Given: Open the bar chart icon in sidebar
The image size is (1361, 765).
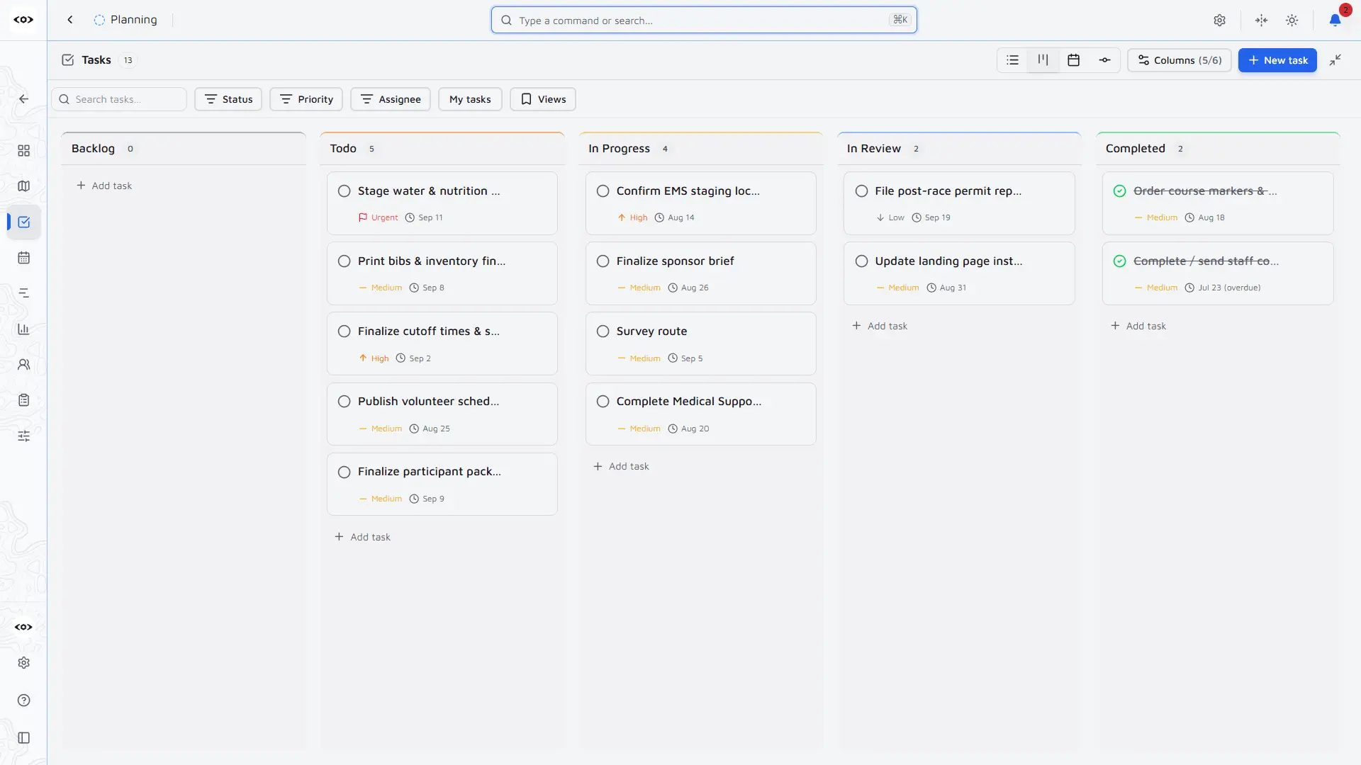Looking at the screenshot, I should [23, 329].
